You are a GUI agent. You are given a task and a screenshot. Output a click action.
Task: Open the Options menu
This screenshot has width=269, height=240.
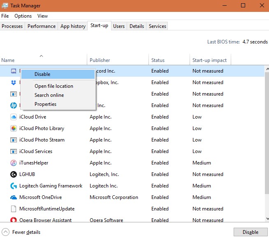[23, 16]
